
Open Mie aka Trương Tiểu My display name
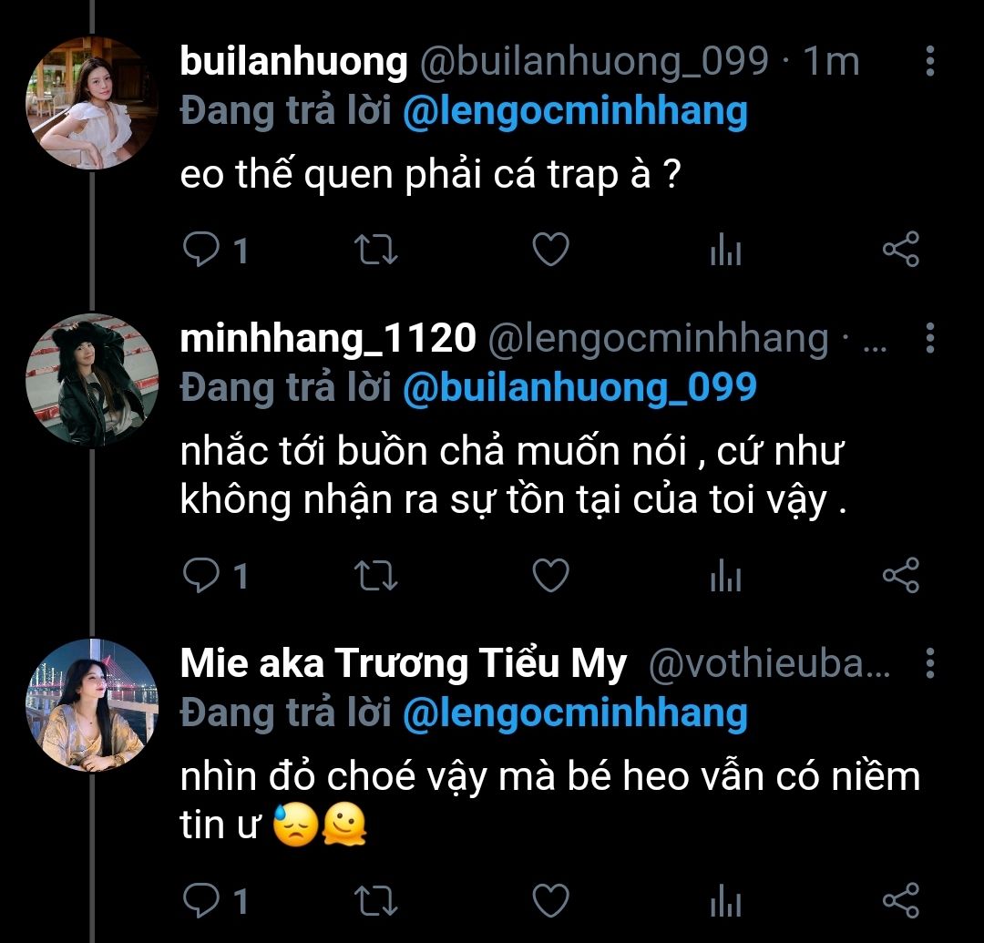point(404,665)
